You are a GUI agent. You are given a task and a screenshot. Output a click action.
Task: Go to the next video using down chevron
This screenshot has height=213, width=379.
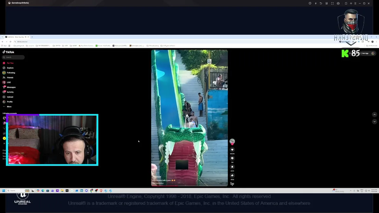click(375, 121)
